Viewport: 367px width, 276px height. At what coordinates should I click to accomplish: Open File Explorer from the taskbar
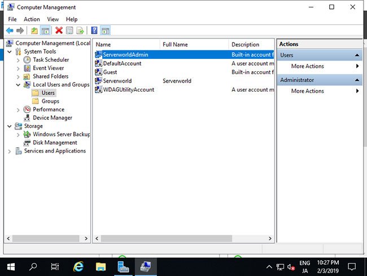[101, 267]
